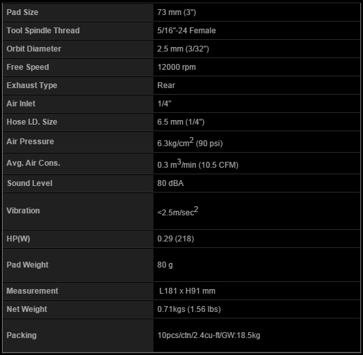Select the 0.29 (218) HP value
The width and height of the screenshot is (363, 355).
(x=176, y=239)
